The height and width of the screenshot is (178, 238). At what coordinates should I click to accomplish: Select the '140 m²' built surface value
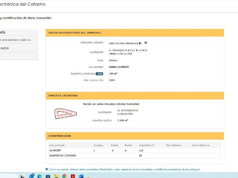pos(113,73)
